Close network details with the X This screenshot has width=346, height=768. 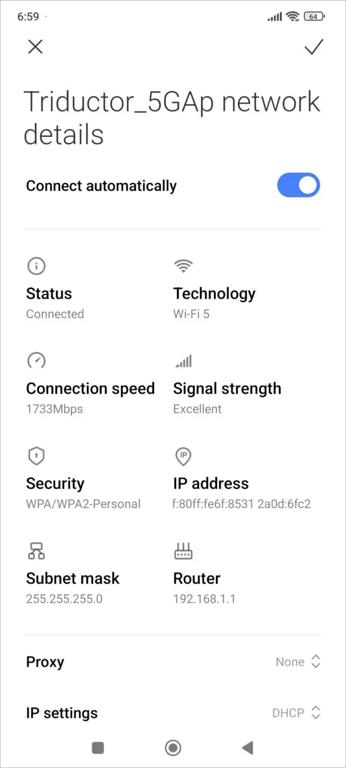[35, 47]
